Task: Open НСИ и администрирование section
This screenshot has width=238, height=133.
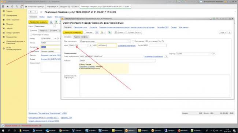Action: pos(14,48)
